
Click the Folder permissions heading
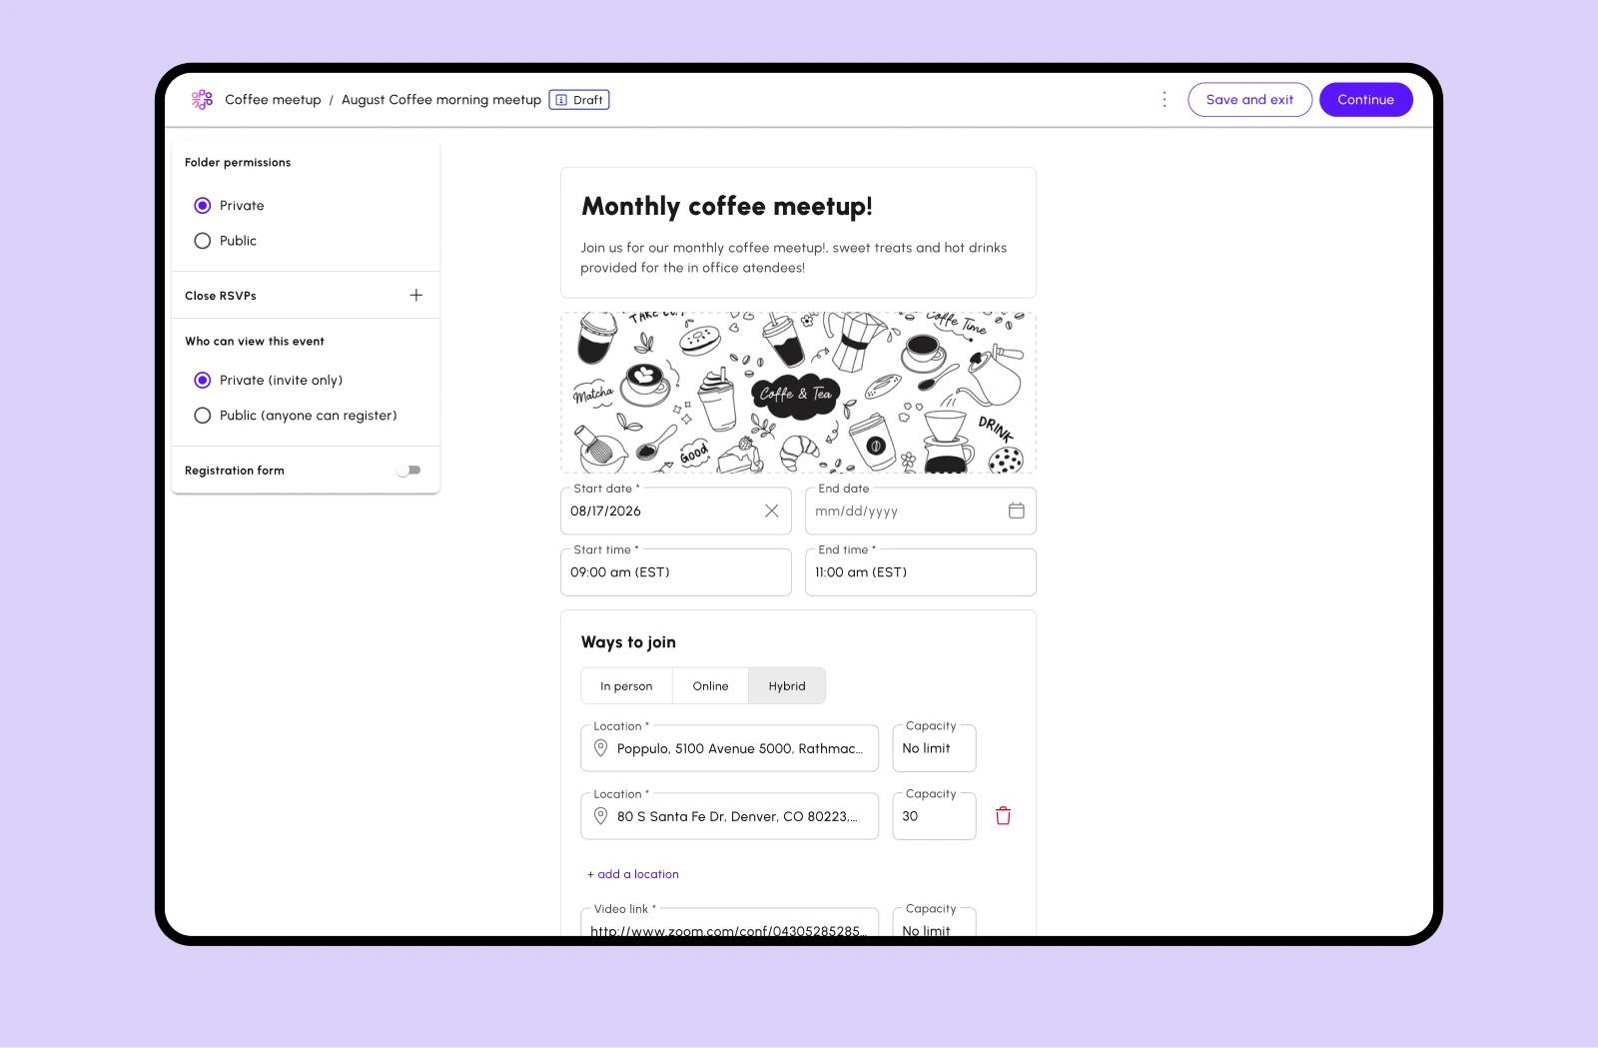tap(238, 162)
